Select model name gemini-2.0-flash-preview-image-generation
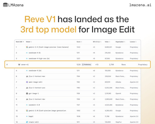The image size is (155, 124). (47, 111)
